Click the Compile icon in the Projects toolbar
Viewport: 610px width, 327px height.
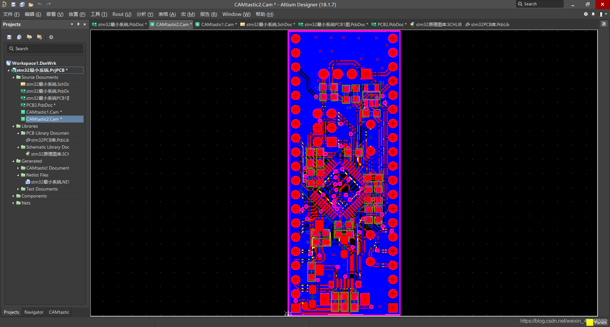pyautogui.click(x=19, y=37)
